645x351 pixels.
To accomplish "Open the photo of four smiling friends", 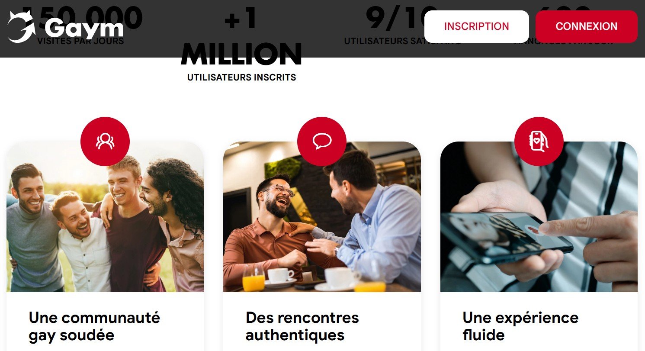I will [x=105, y=217].
